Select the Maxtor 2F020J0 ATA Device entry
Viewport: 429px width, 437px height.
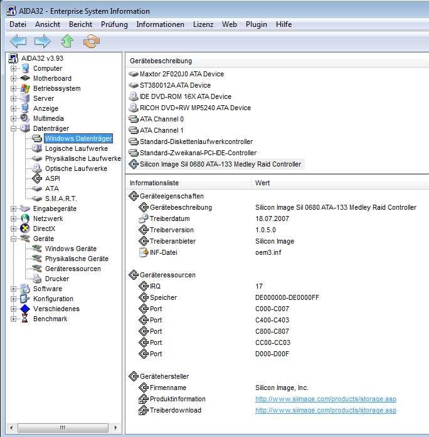pos(181,74)
